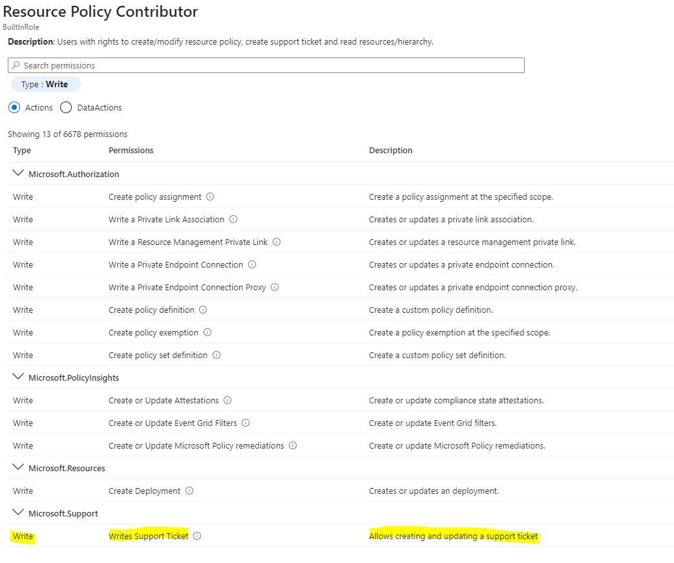Click 'Creates or updates an deployment.' description
This screenshot has height=563, width=674.
click(434, 491)
